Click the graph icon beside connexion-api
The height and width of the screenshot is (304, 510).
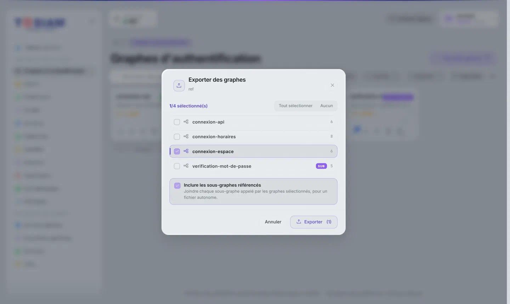[186, 122]
